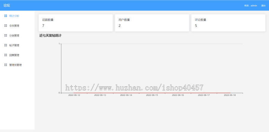Click the grid icon beside 回复管理
This screenshot has width=269, height=132.
pyautogui.click(x=6, y=55)
